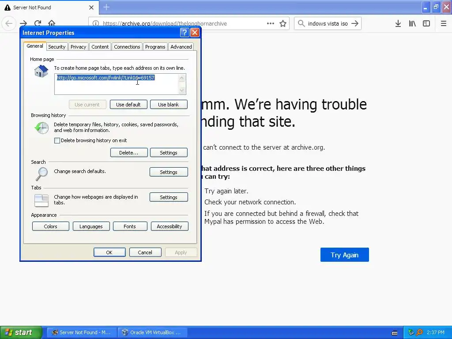
Task: Click home page box scroll down arrow
Action: pyautogui.click(x=182, y=90)
